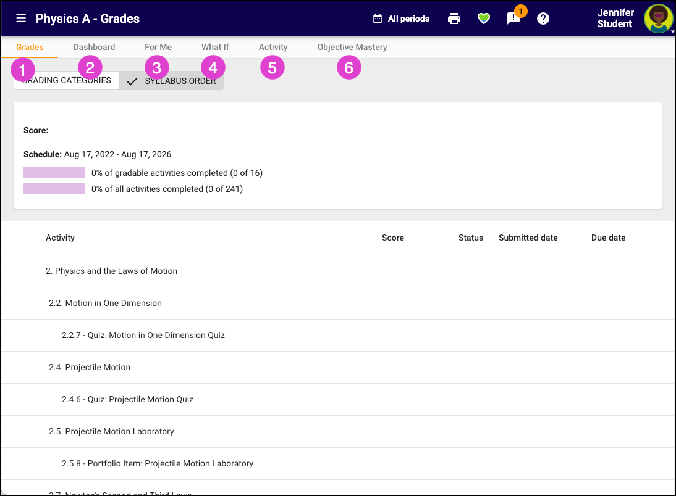The height and width of the screenshot is (496, 676).
Task: Toggle to Grading Categories view
Action: click(66, 81)
